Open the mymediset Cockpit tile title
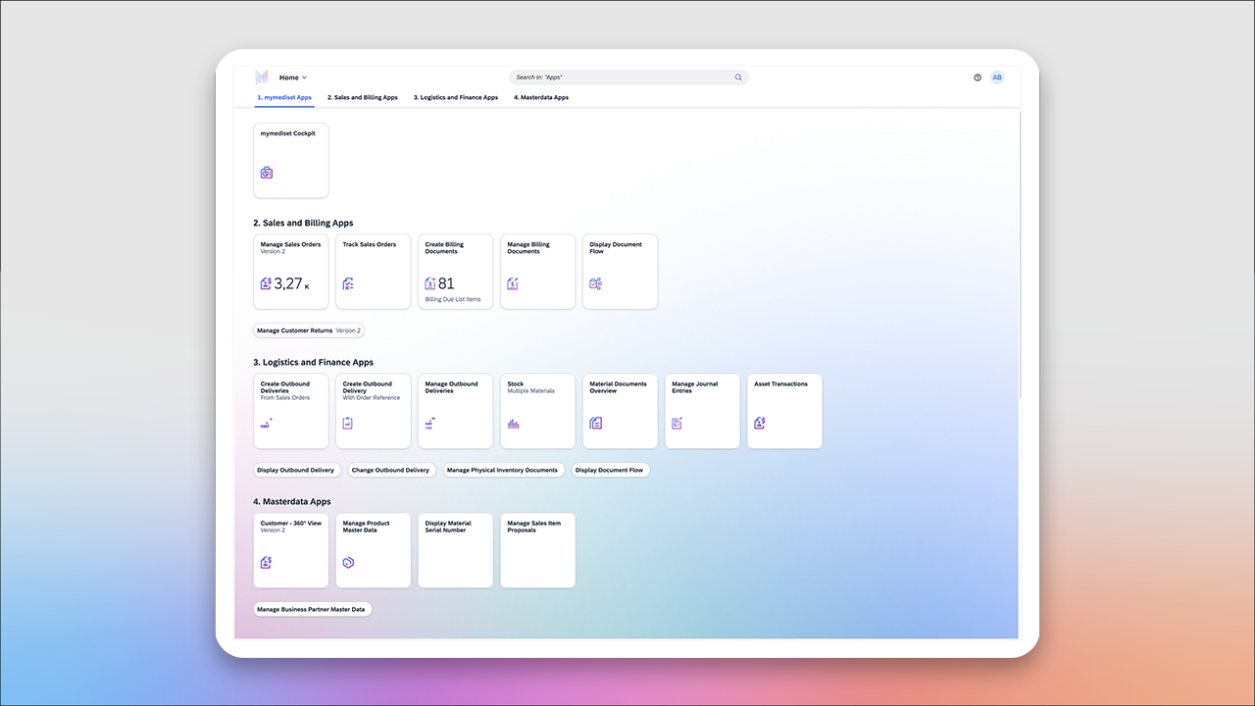The image size is (1255, 706). tap(288, 133)
